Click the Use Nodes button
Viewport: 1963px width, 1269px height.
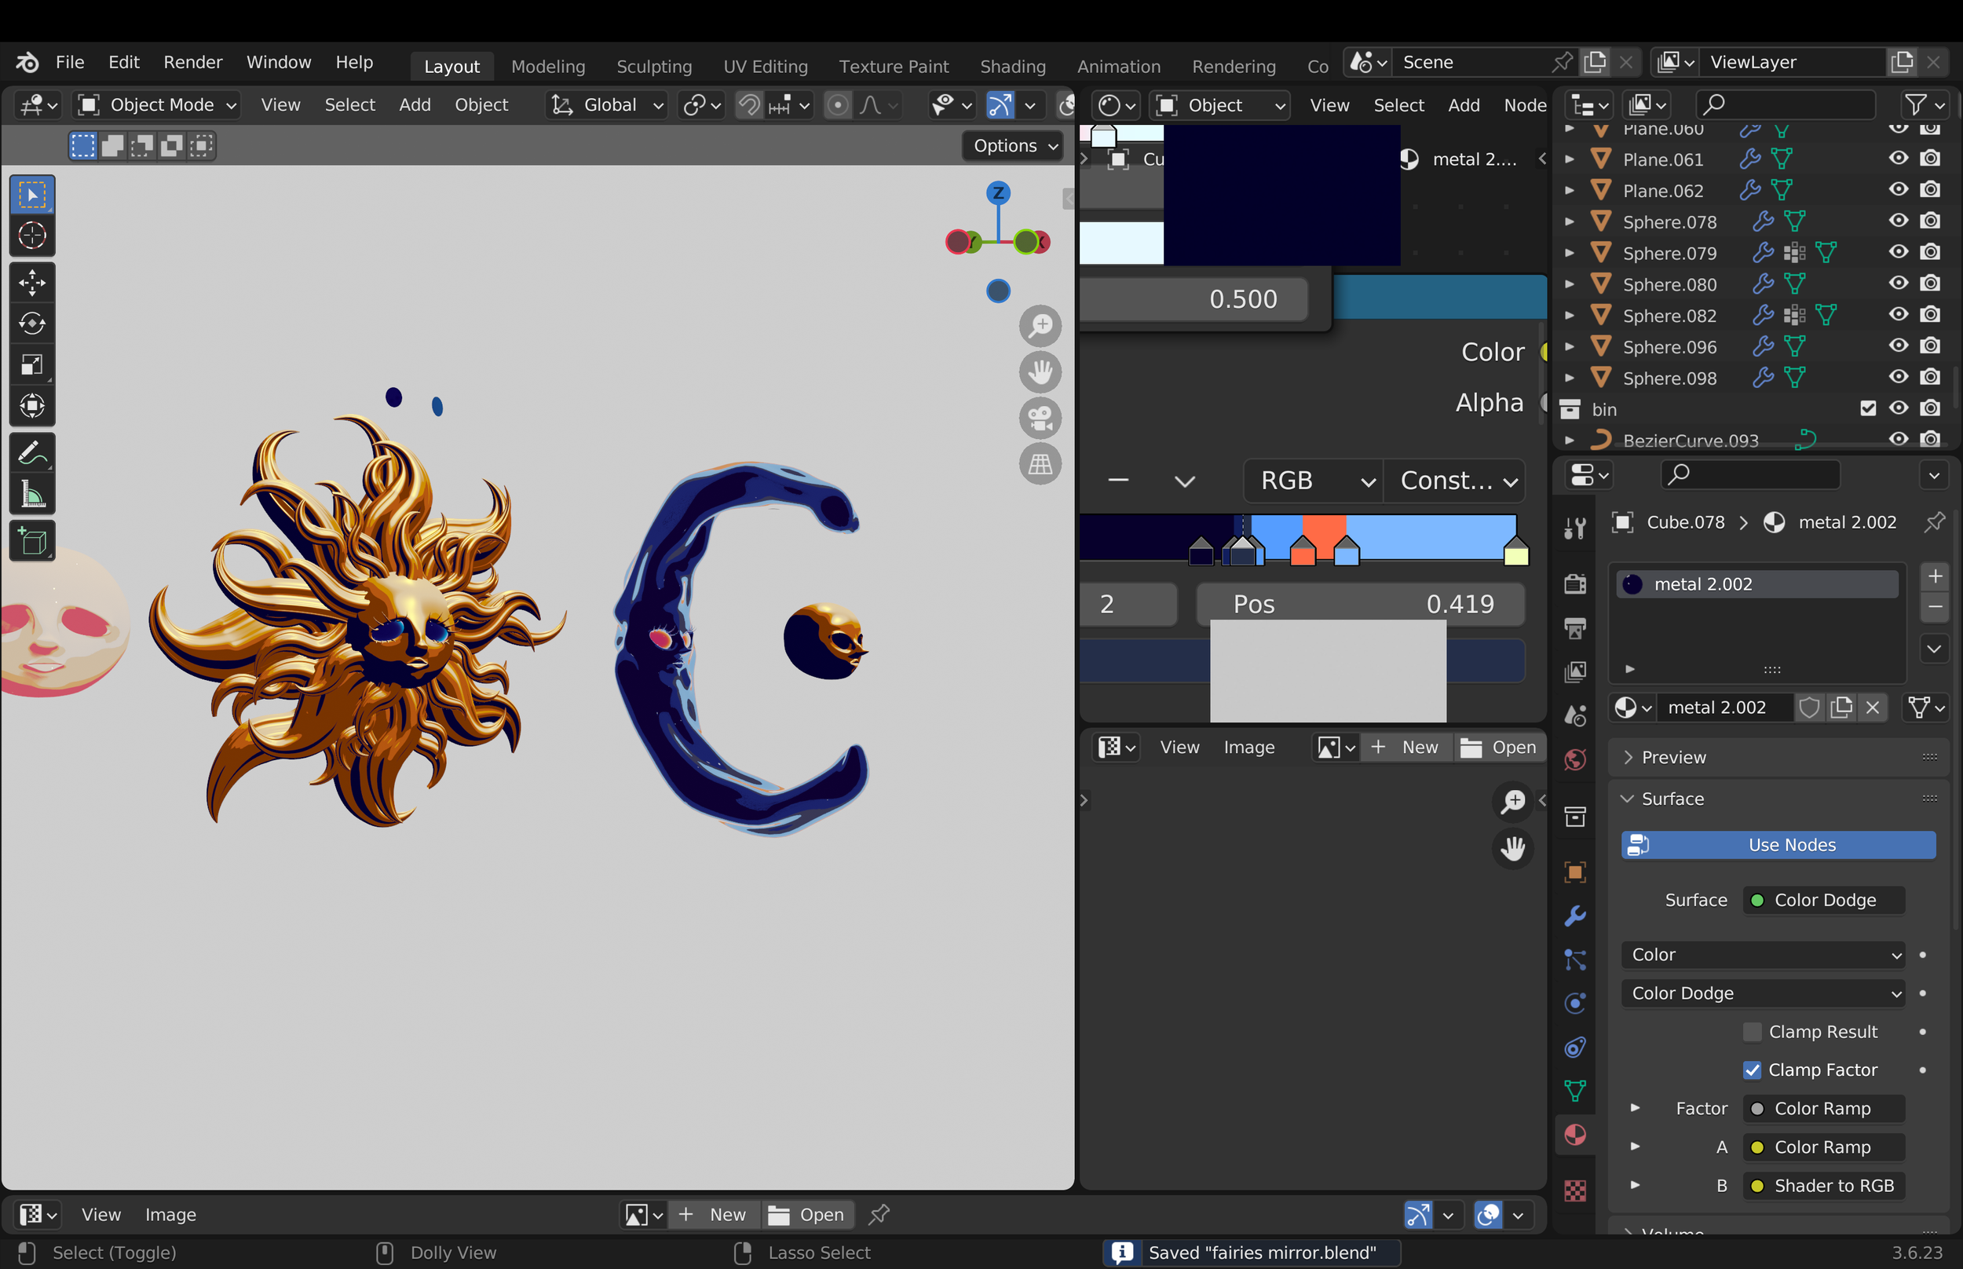[1778, 845]
